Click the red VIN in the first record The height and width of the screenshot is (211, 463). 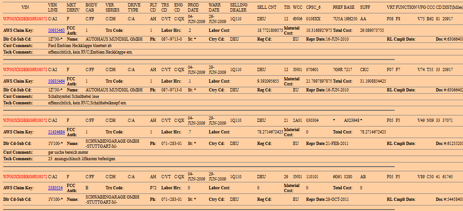click(x=25, y=19)
